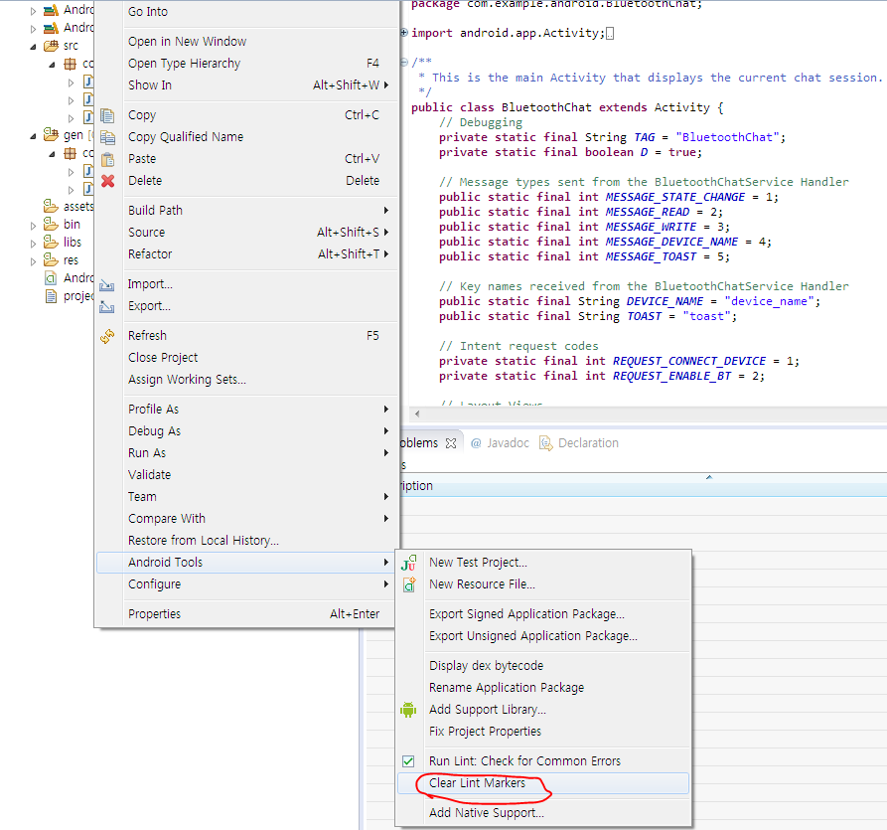The image size is (887, 830).
Task: Open the Run As submenu
Action: 245,453
